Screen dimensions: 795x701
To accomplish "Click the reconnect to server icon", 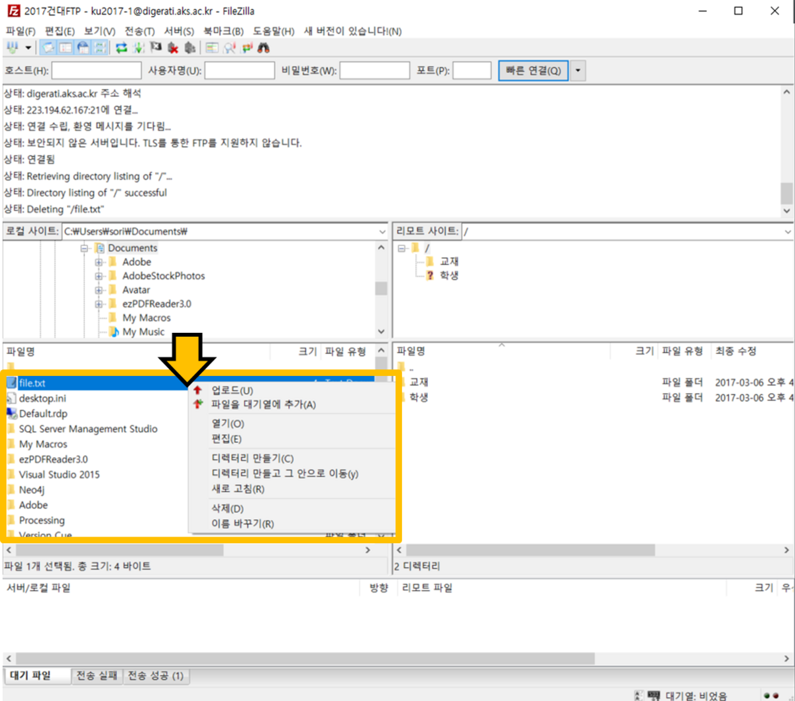I will [x=190, y=48].
